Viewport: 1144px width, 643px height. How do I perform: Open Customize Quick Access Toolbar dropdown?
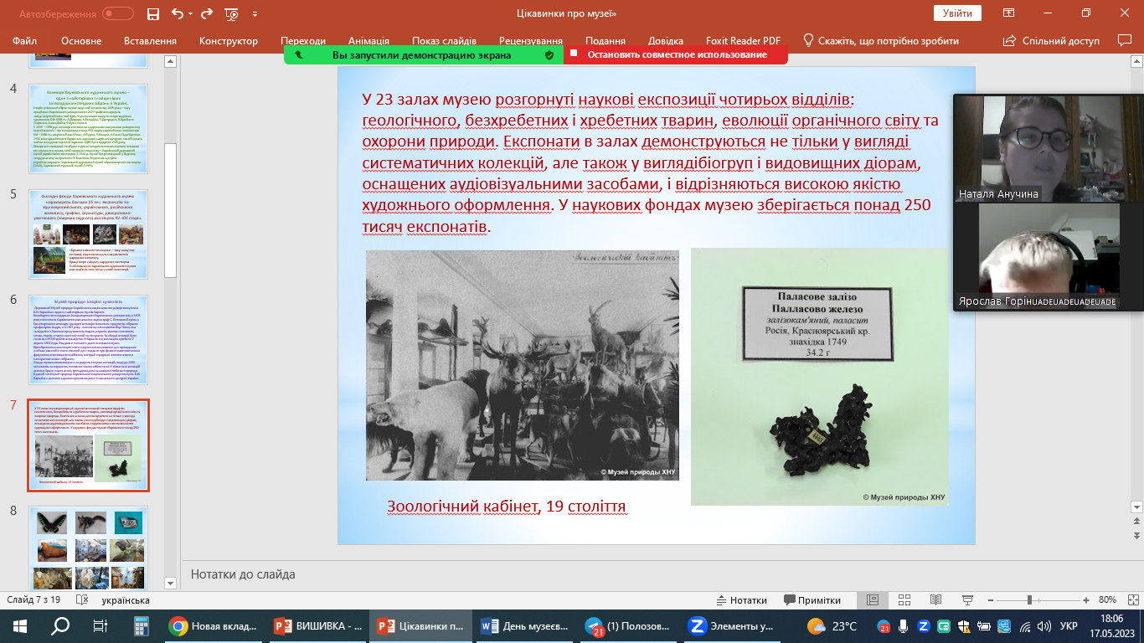(255, 13)
